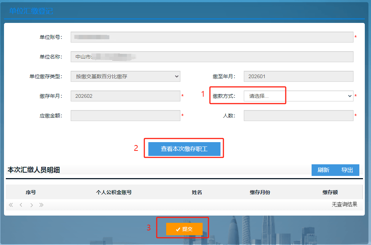
Task: Export the list with 导出
Action: point(347,170)
